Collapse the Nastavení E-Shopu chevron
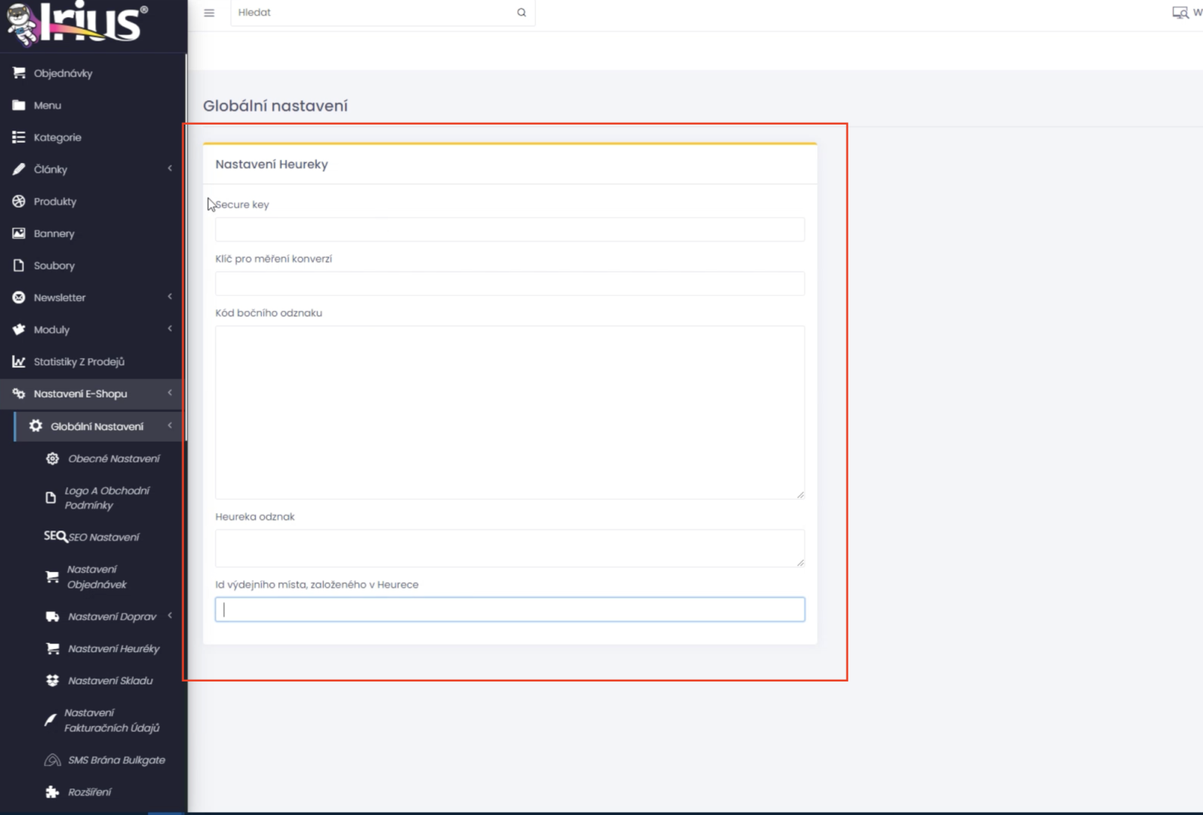The width and height of the screenshot is (1203, 815). (x=170, y=392)
